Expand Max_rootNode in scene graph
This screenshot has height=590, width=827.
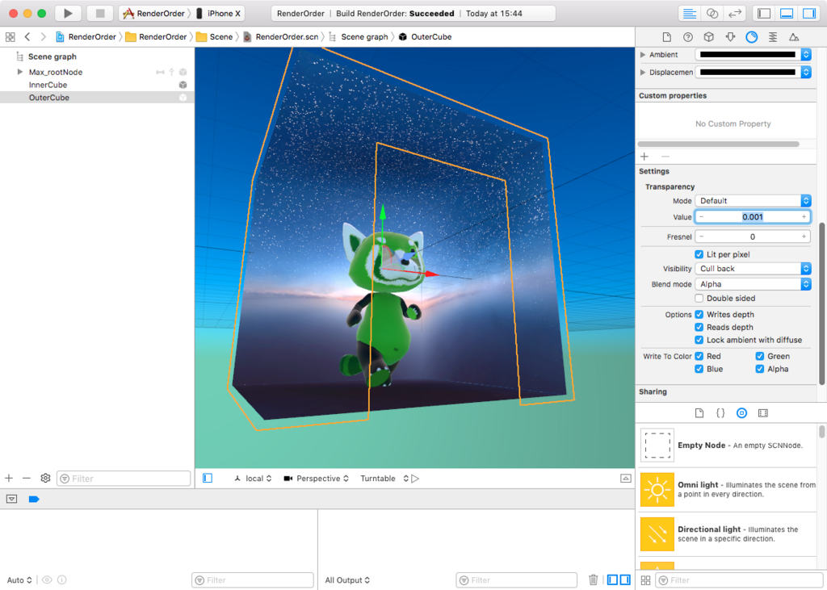pos(20,72)
